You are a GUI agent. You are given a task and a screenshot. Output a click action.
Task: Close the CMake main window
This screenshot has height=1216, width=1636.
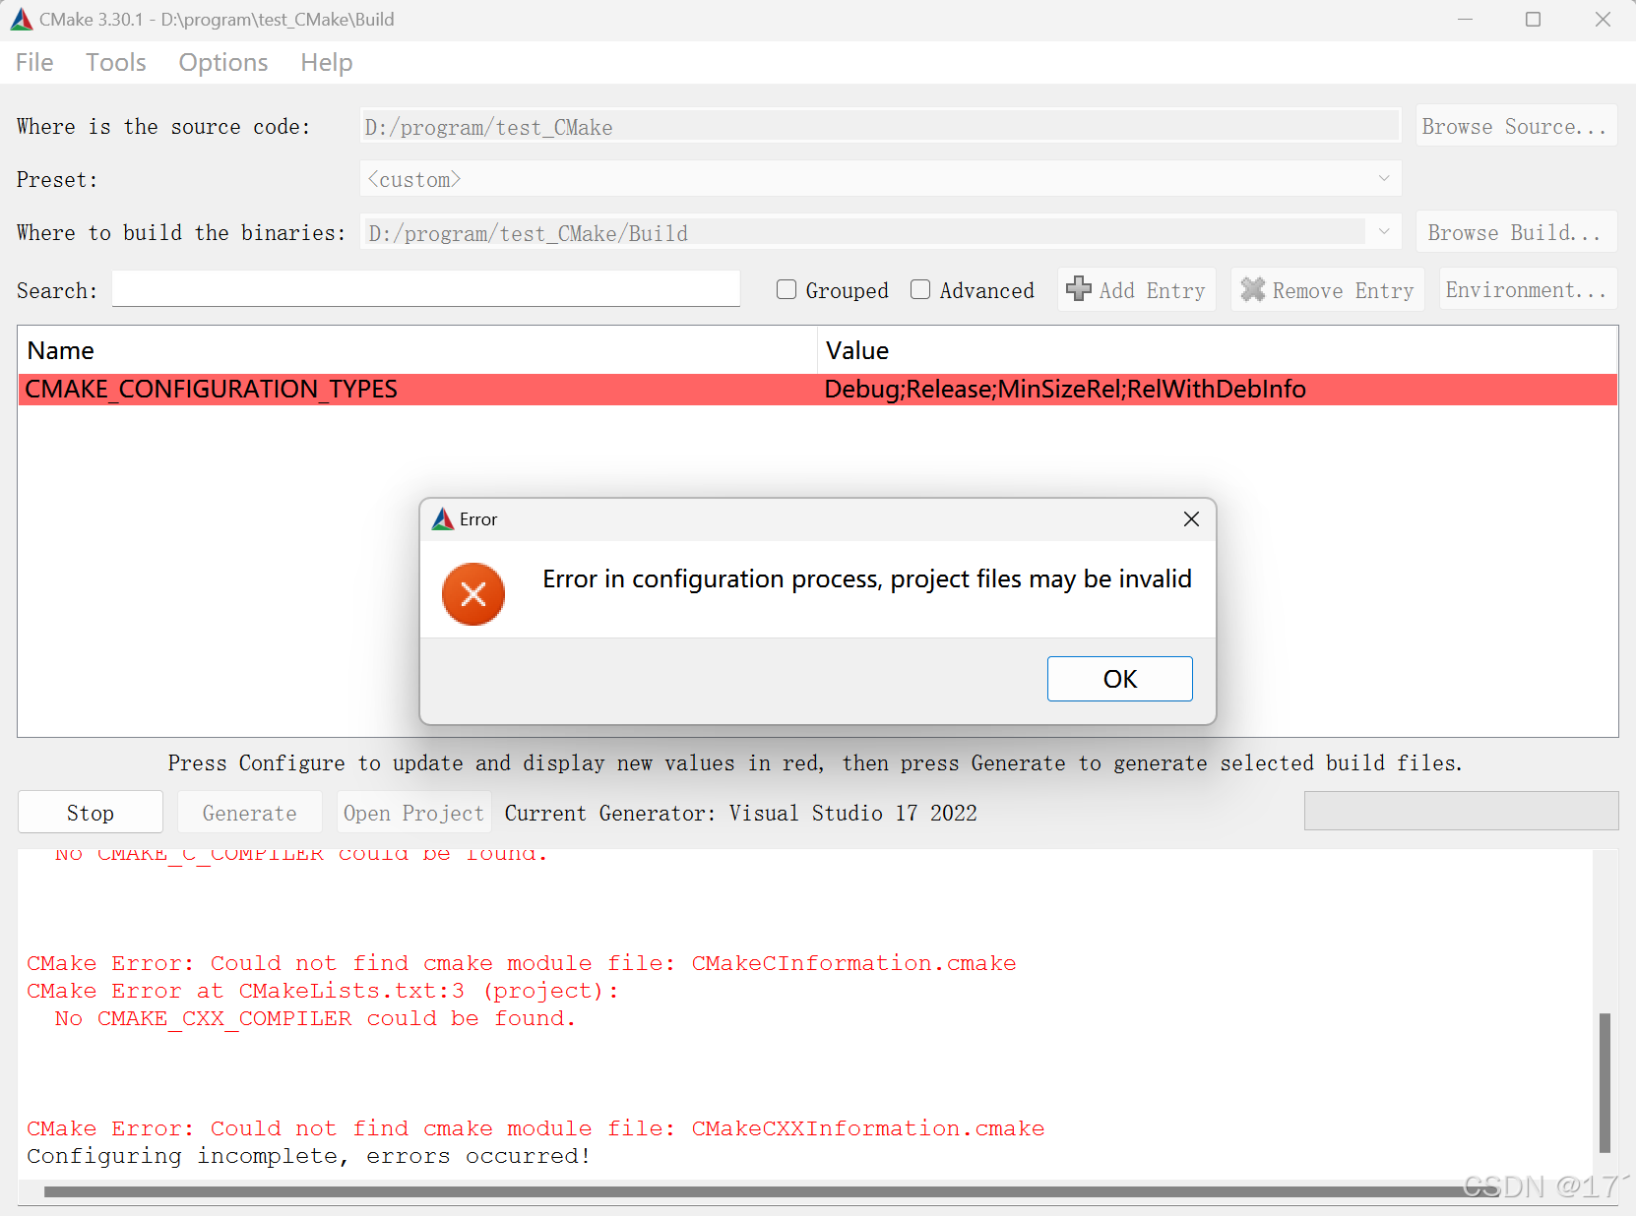coord(1603,20)
